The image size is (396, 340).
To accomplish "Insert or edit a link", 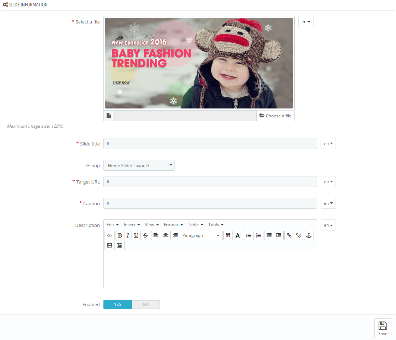I will (x=289, y=235).
